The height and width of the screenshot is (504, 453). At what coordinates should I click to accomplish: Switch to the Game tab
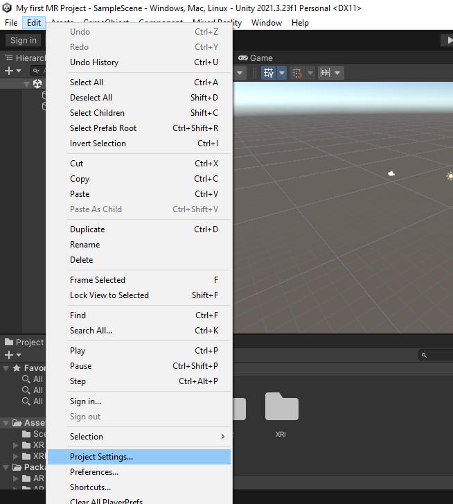click(x=255, y=58)
